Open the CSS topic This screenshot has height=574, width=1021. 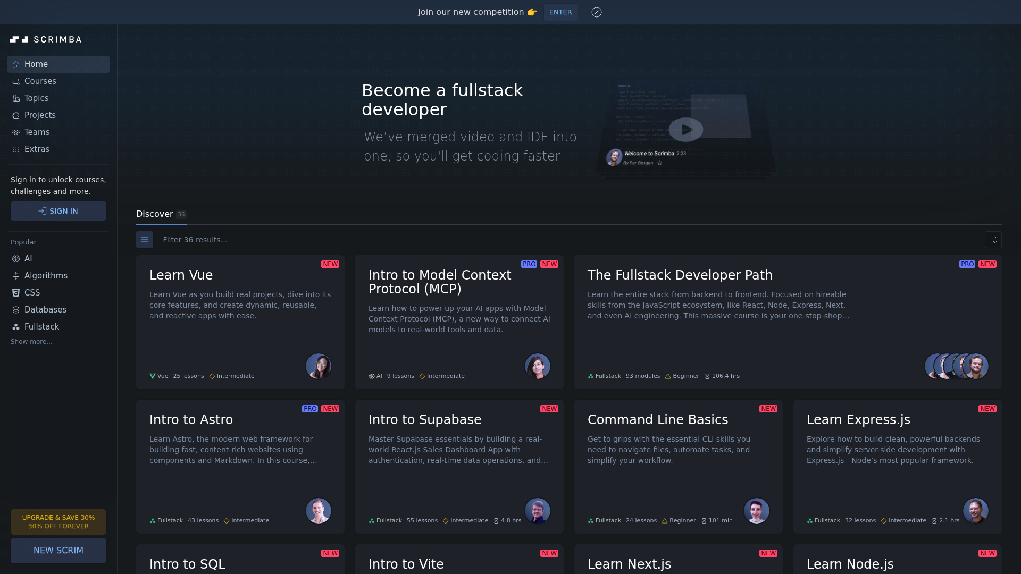(x=32, y=293)
